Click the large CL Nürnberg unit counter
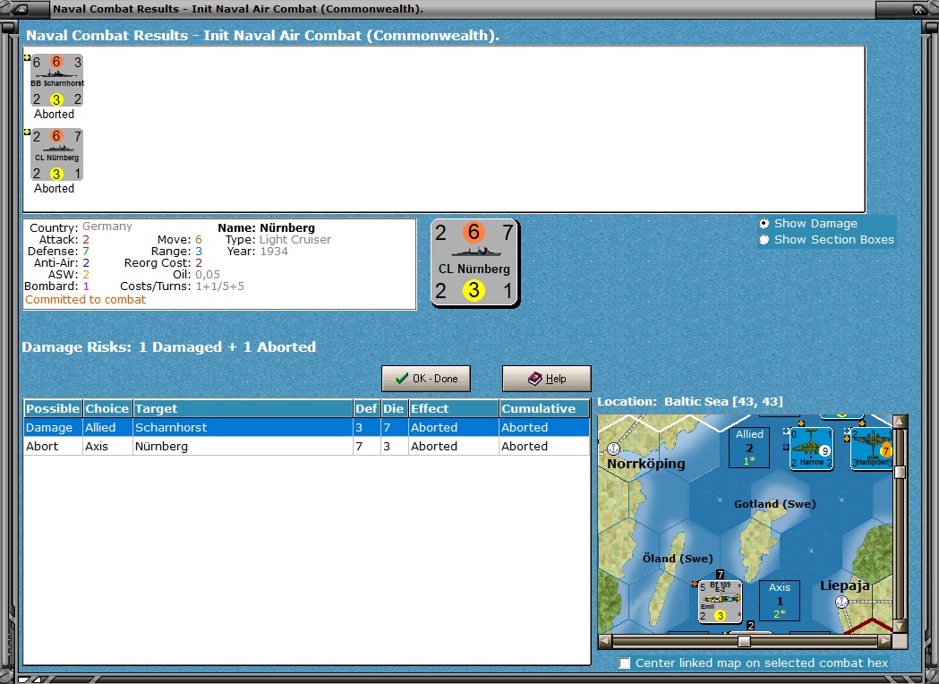939x684 pixels. pos(475,262)
